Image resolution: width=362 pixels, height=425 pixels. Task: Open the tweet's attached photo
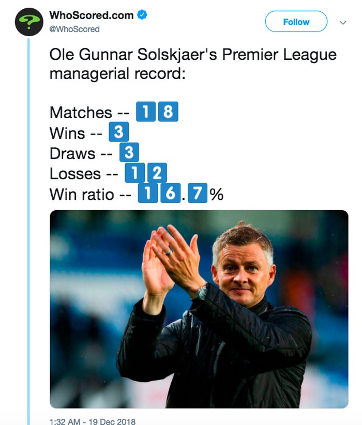tap(199, 309)
